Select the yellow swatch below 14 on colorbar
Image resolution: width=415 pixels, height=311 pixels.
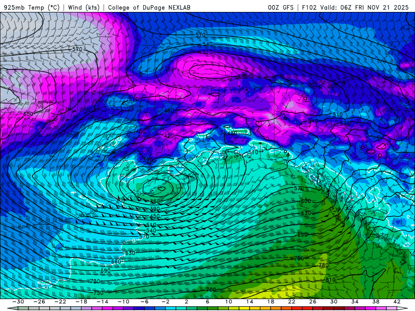tap(244, 308)
